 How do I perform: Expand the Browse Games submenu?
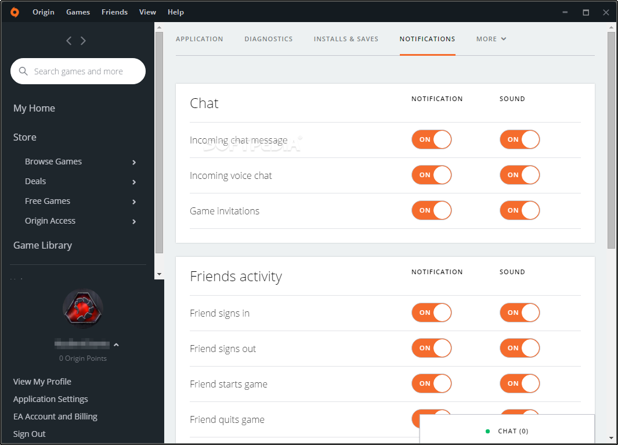(x=134, y=162)
